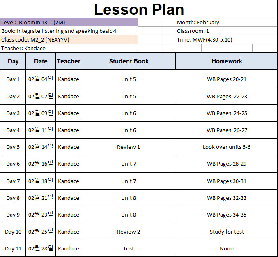Select the Lesson Plan title cell

(x=139, y=9)
